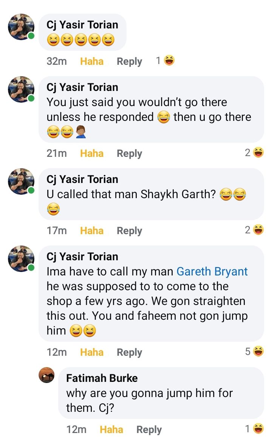Reply to Fatimah Burke's comment
Image resolution: width=272 pixels, height=444 pixels.
[x=149, y=430]
